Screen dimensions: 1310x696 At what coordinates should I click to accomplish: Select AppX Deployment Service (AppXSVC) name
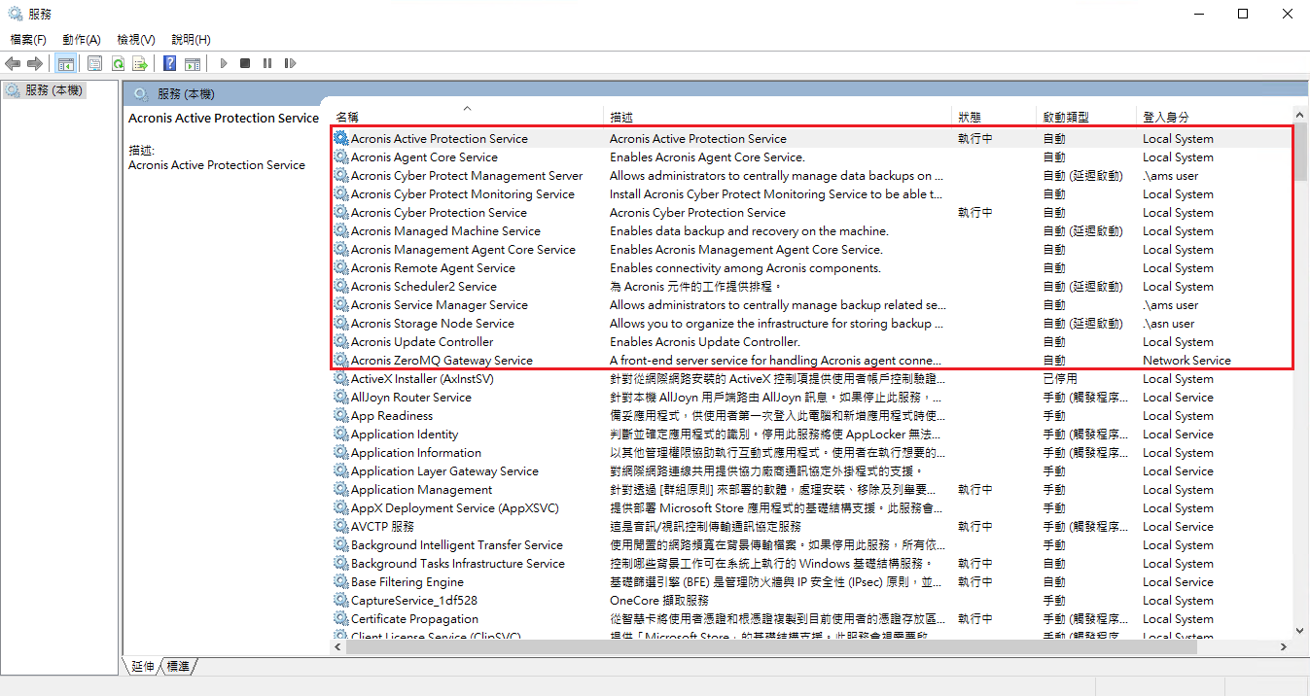(x=455, y=508)
